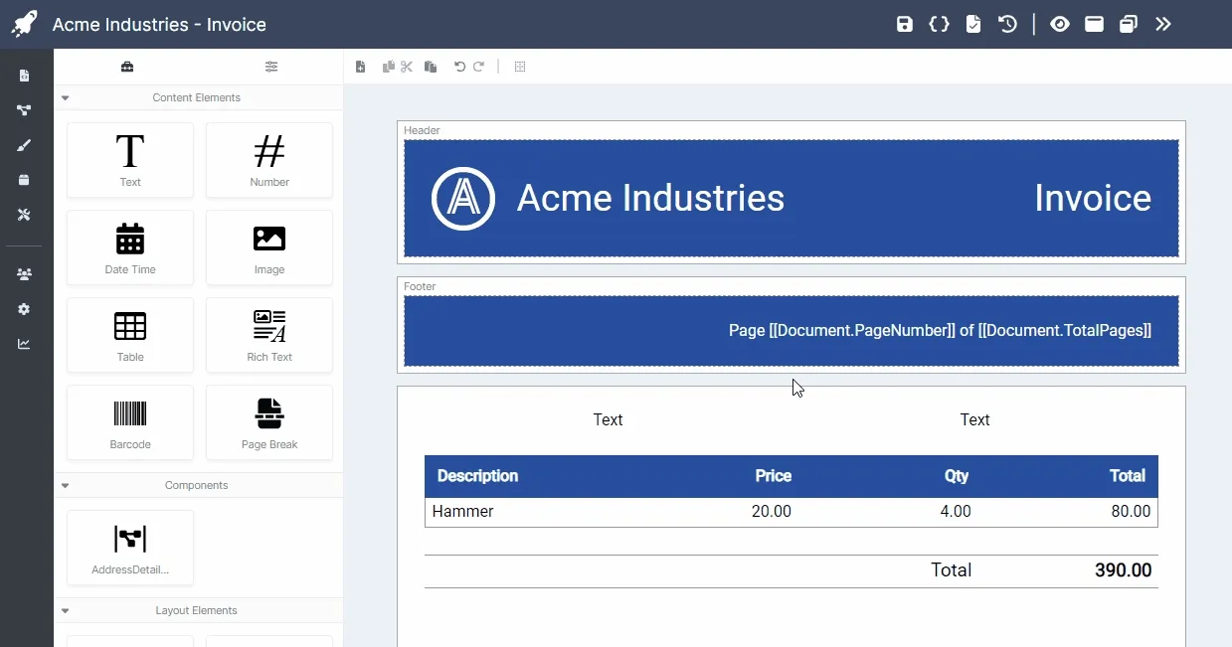Open user management in left sidebar

coord(23,274)
